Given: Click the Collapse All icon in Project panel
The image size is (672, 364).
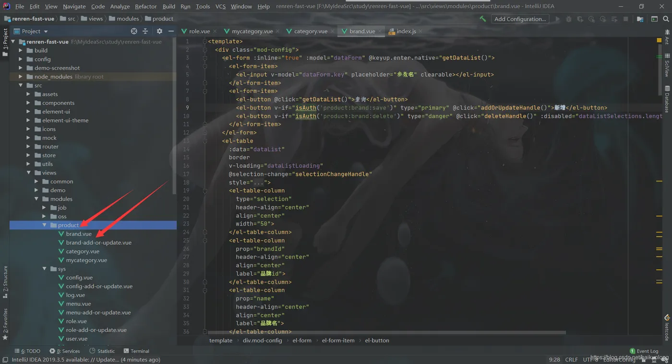Looking at the screenshot, I should [x=145, y=31].
